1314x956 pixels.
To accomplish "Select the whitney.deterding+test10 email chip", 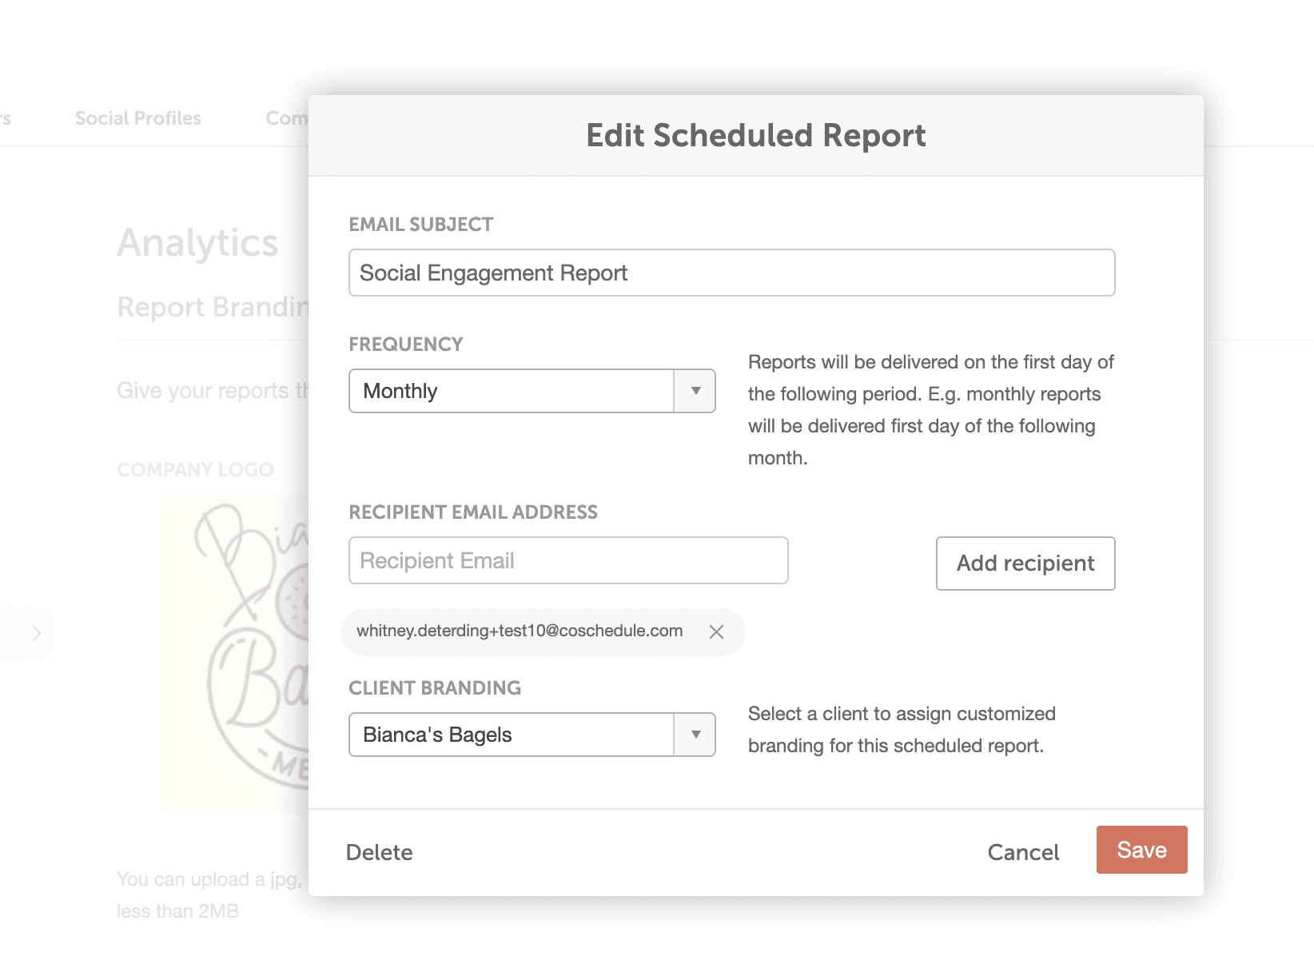I will [x=520, y=631].
